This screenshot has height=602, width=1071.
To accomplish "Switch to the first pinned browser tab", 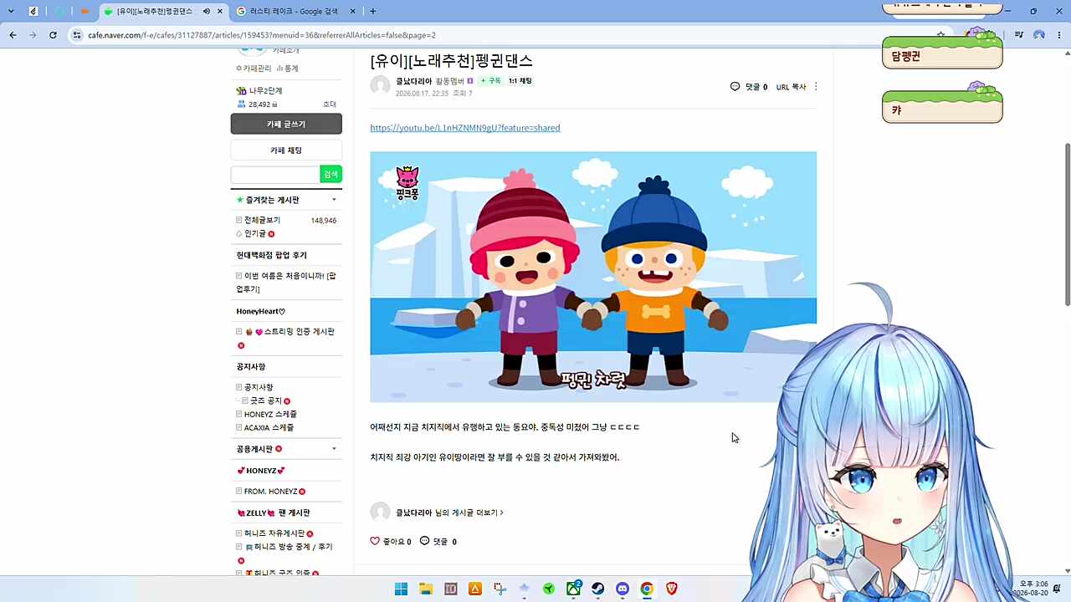I will click(33, 11).
